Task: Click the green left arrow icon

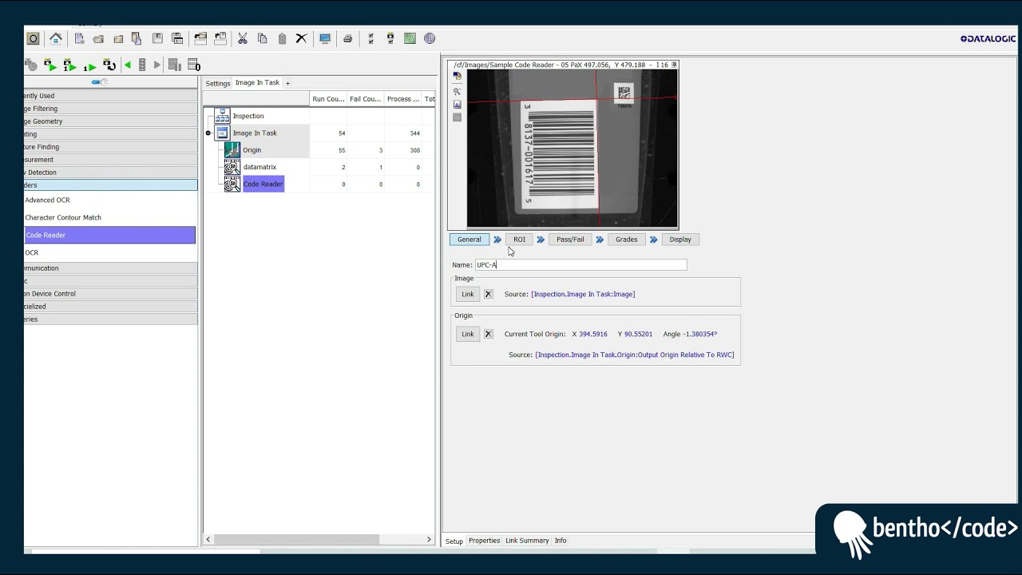Action: (x=128, y=65)
